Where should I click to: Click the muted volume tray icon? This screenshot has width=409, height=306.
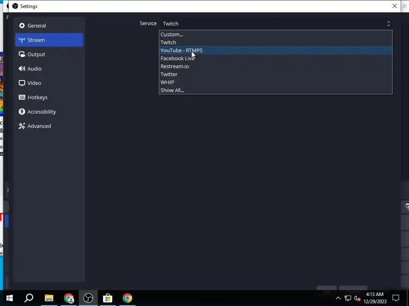(357, 298)
